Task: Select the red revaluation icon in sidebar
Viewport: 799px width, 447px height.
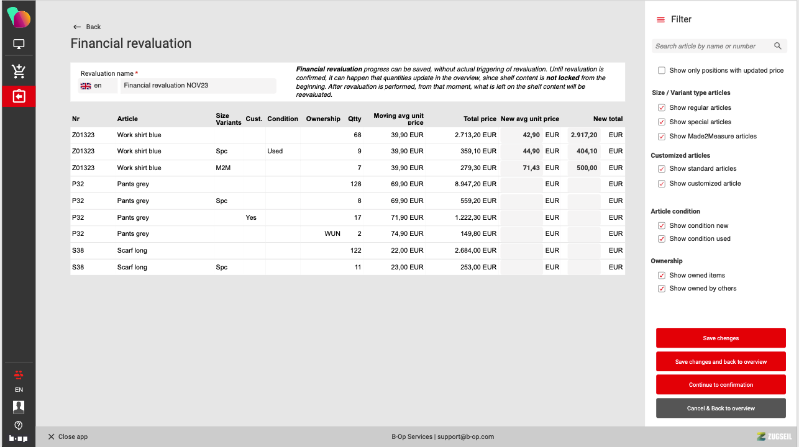Action: [x=19, y=96]
